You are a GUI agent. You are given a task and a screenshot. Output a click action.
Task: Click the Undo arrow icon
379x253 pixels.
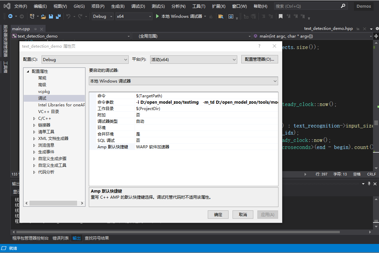[x=68, y=16]
